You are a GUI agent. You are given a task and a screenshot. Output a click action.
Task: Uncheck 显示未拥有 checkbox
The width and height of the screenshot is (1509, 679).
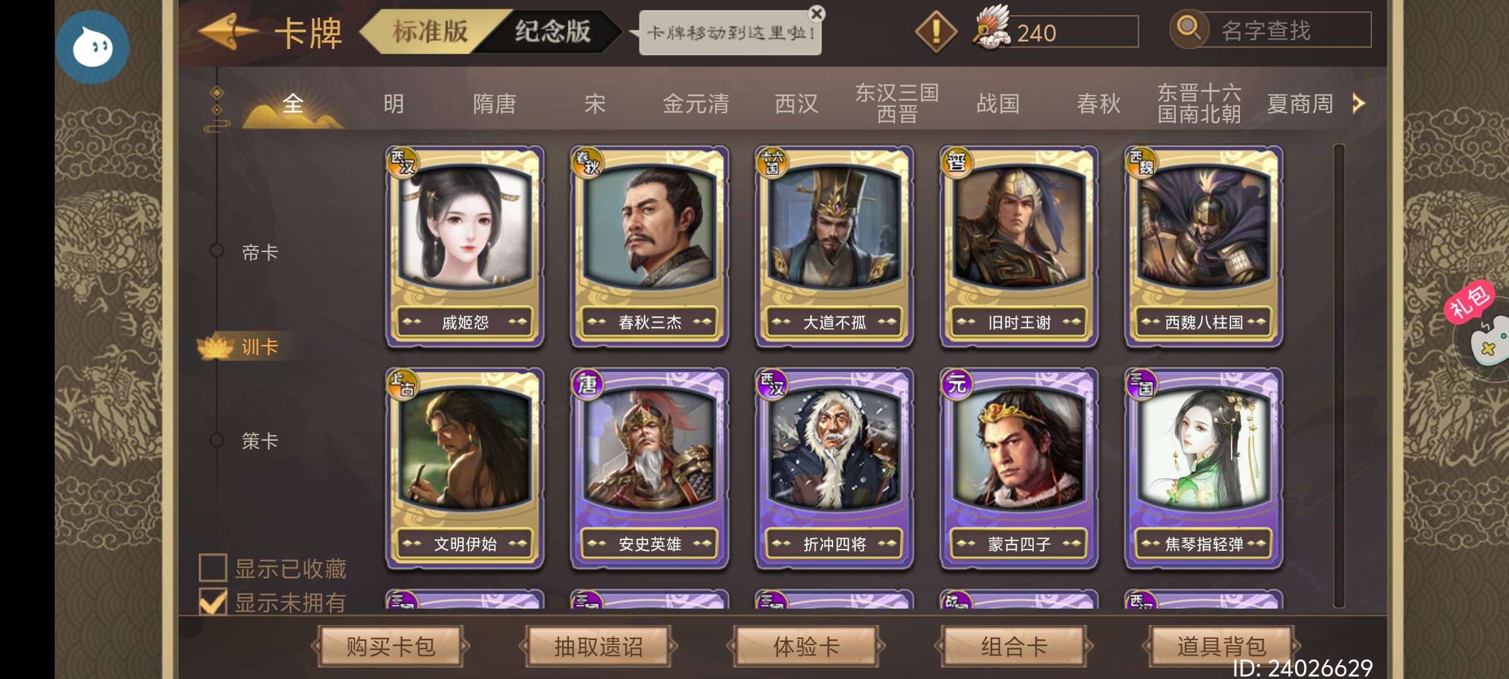coord(213,602)
